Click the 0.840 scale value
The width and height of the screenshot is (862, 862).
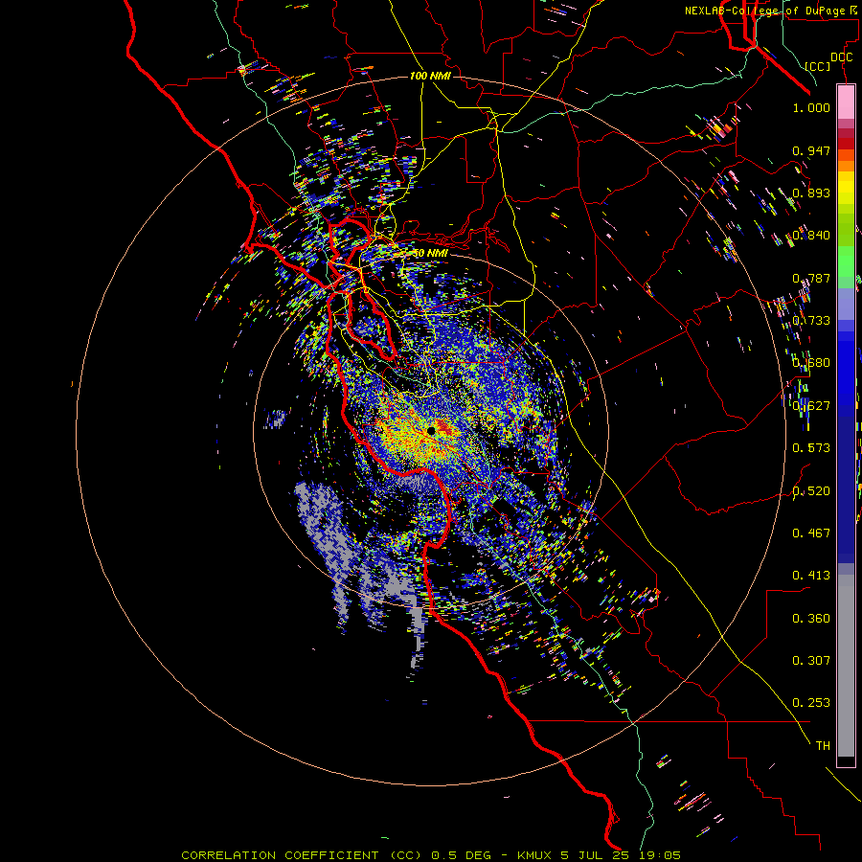click(811, 236)
